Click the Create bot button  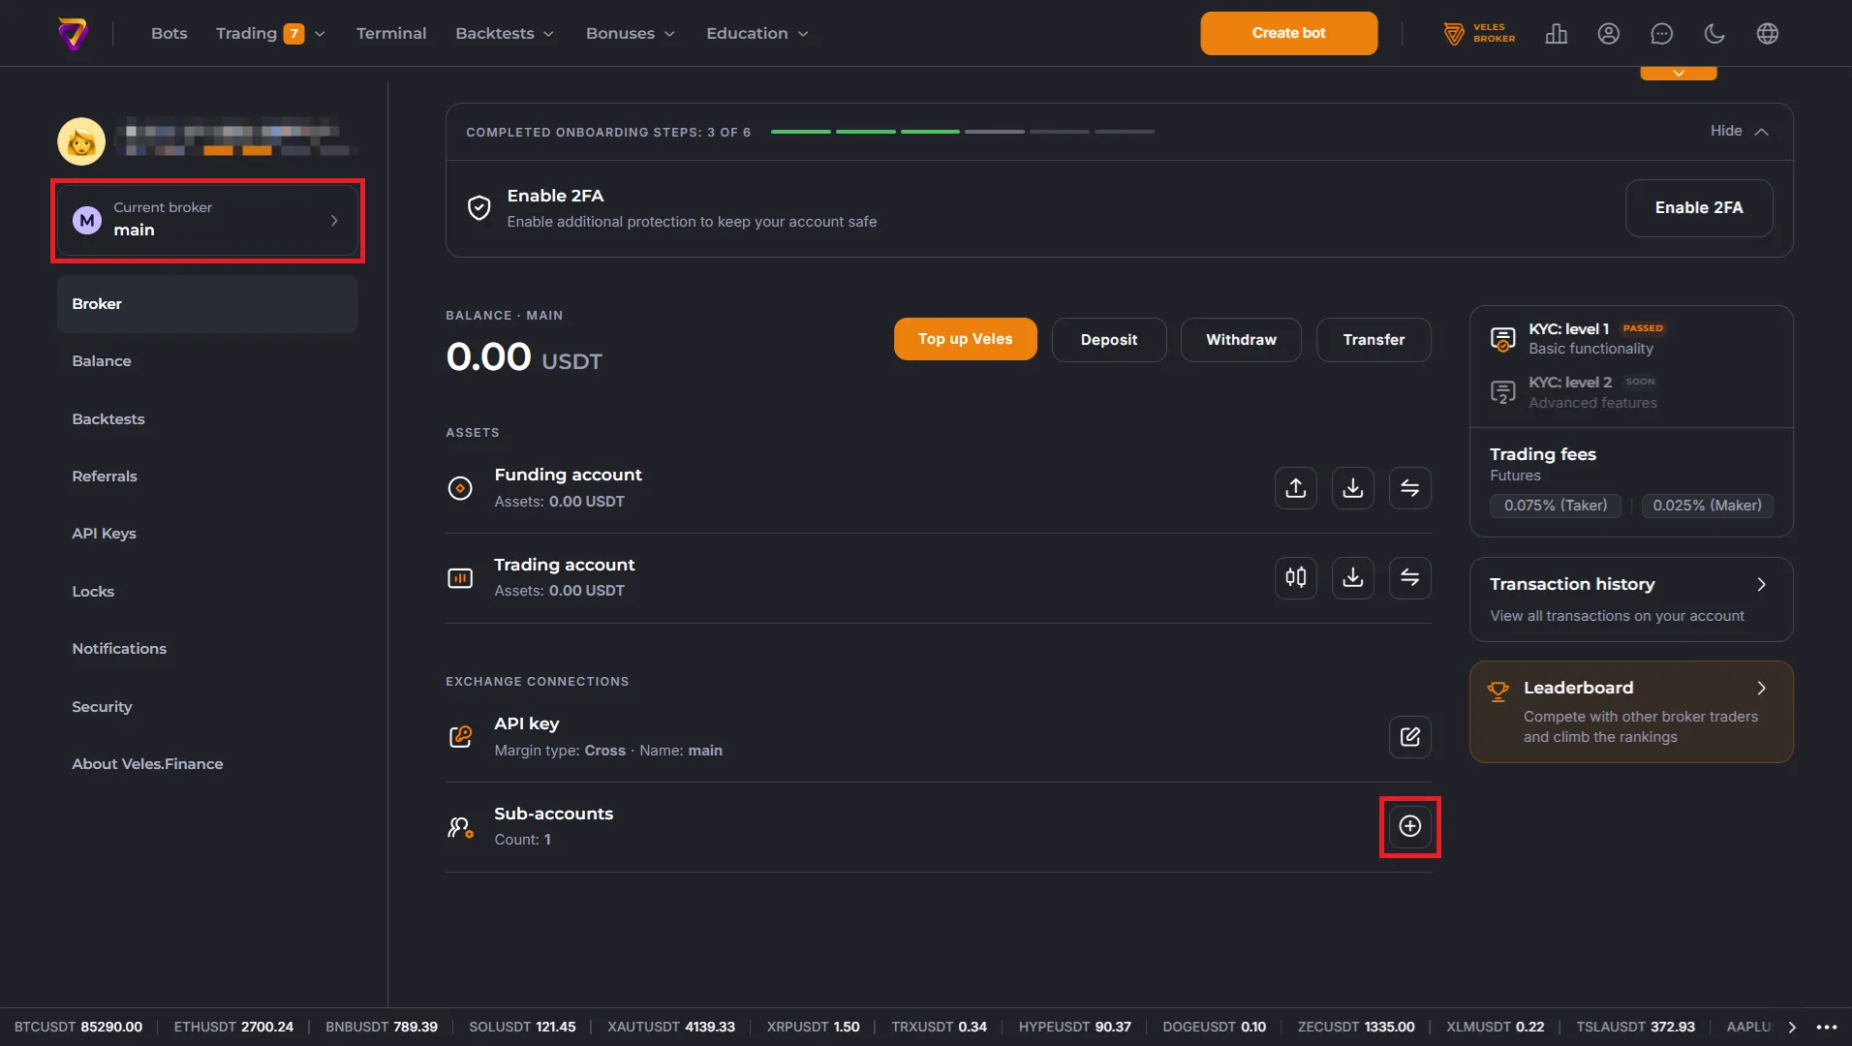tap(1288, 33)
